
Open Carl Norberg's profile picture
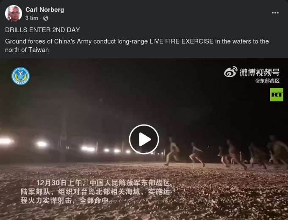point(14,14)
